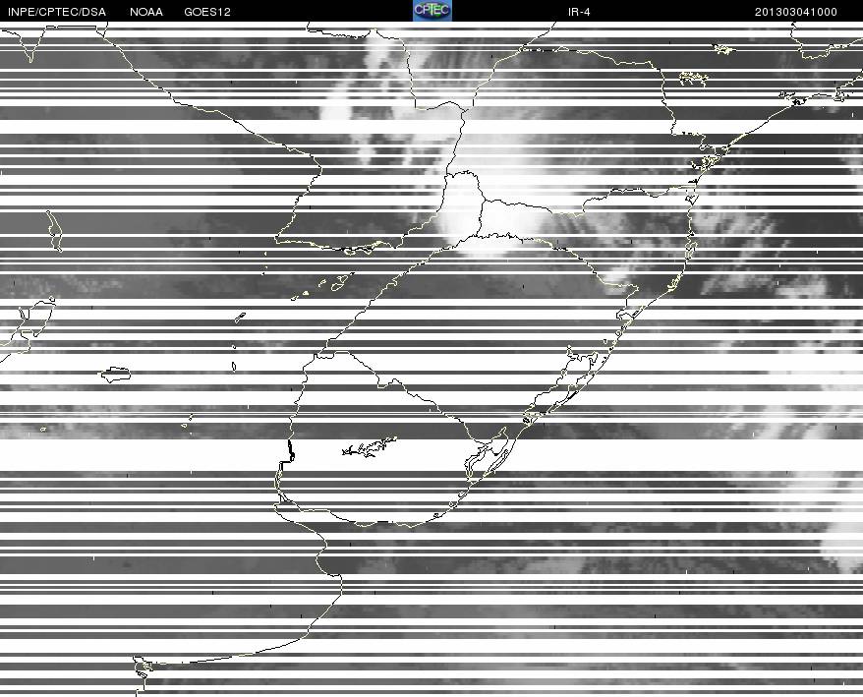This screenshot has height=697, width=863.
Task: Click the GOES12 satellite label
Action: pos(207,12)
